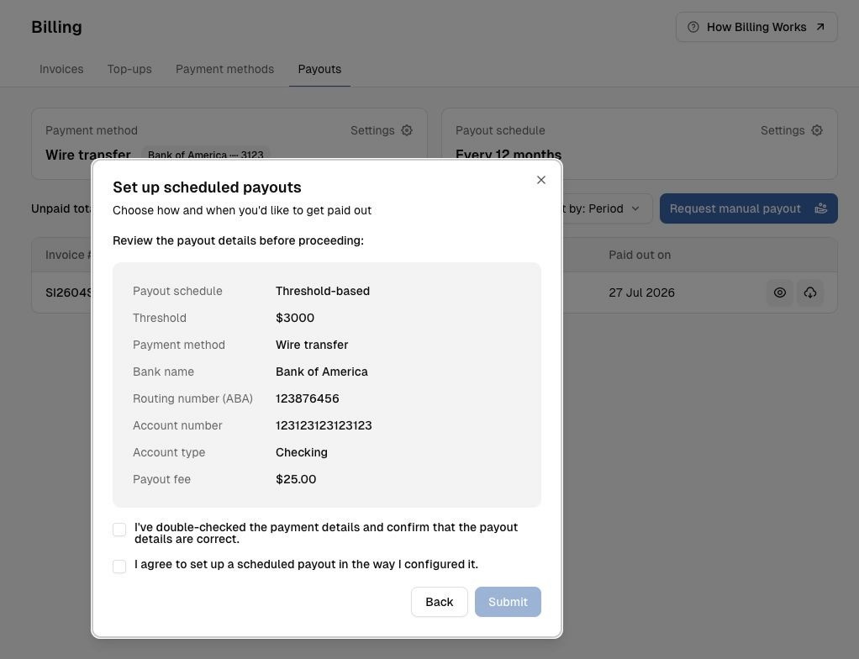Click the 'Checking' account type value

301,452
